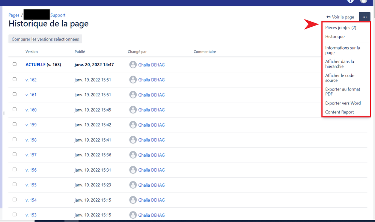The width and height of the screenshot is (375, 222).
Task: Open version v. 154 link
Action: (x=31, y=200)
